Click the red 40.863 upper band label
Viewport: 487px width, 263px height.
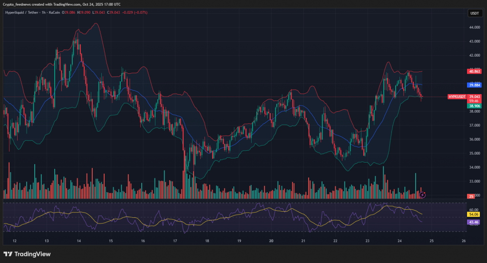point(475,71)
